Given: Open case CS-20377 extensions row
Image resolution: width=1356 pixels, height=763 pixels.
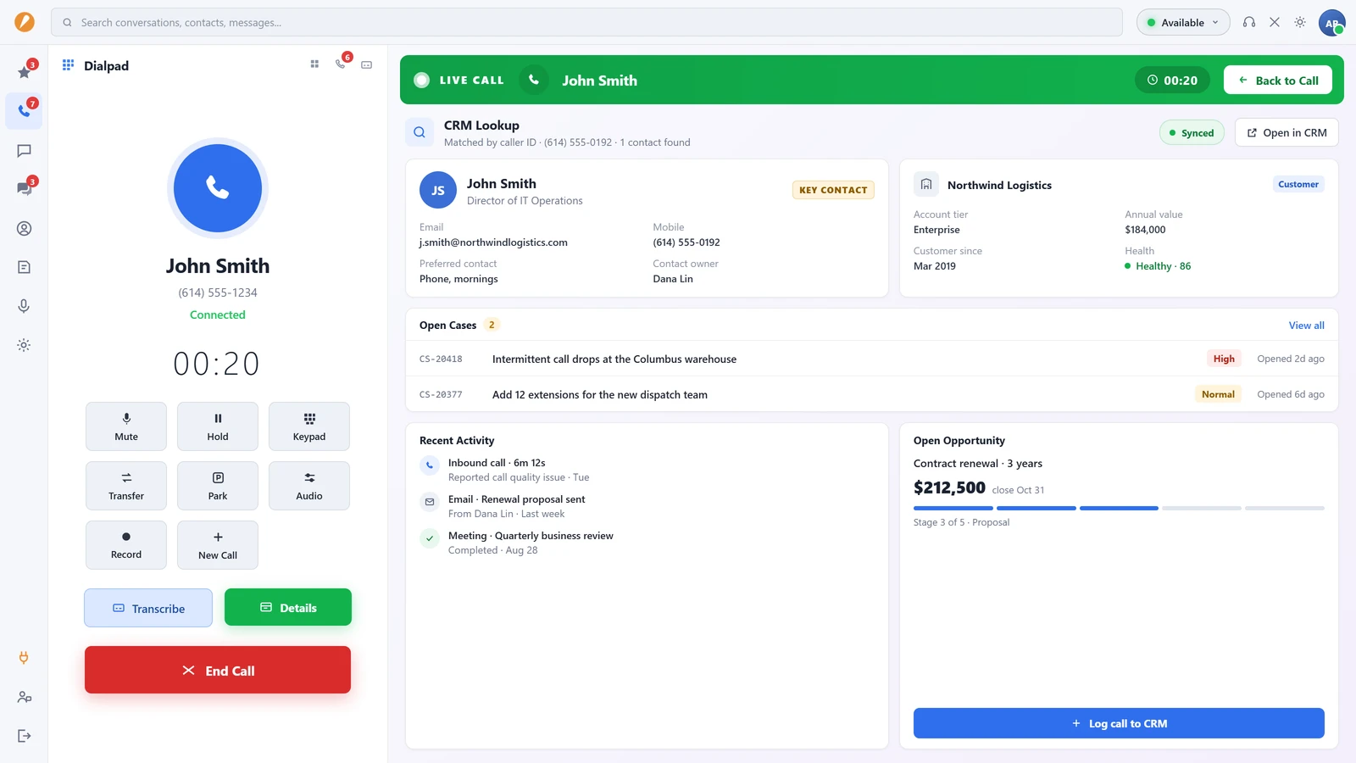Looking at the screenshot, I should pyautogui.click(x=872, y=394).
